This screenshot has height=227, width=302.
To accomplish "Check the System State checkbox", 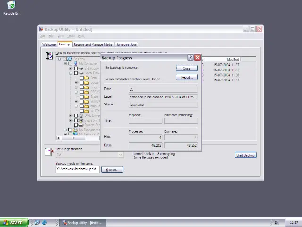I will point(75,125).
